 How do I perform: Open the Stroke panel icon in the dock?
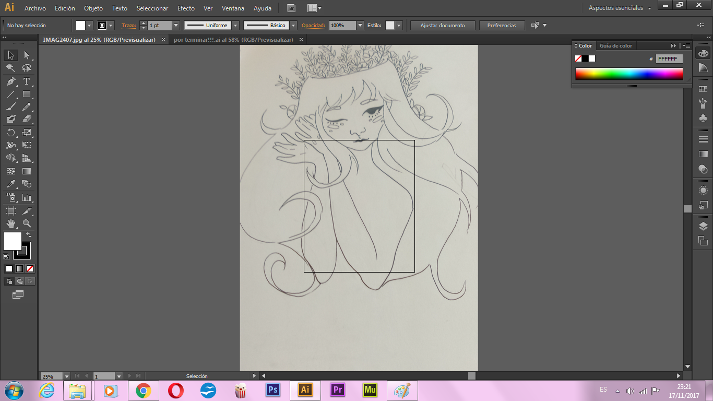[x=703, y=139]
